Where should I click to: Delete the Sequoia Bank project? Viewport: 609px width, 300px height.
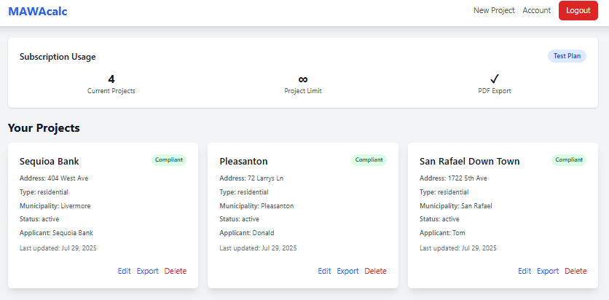pyautogui.click(x=175, y=271)
